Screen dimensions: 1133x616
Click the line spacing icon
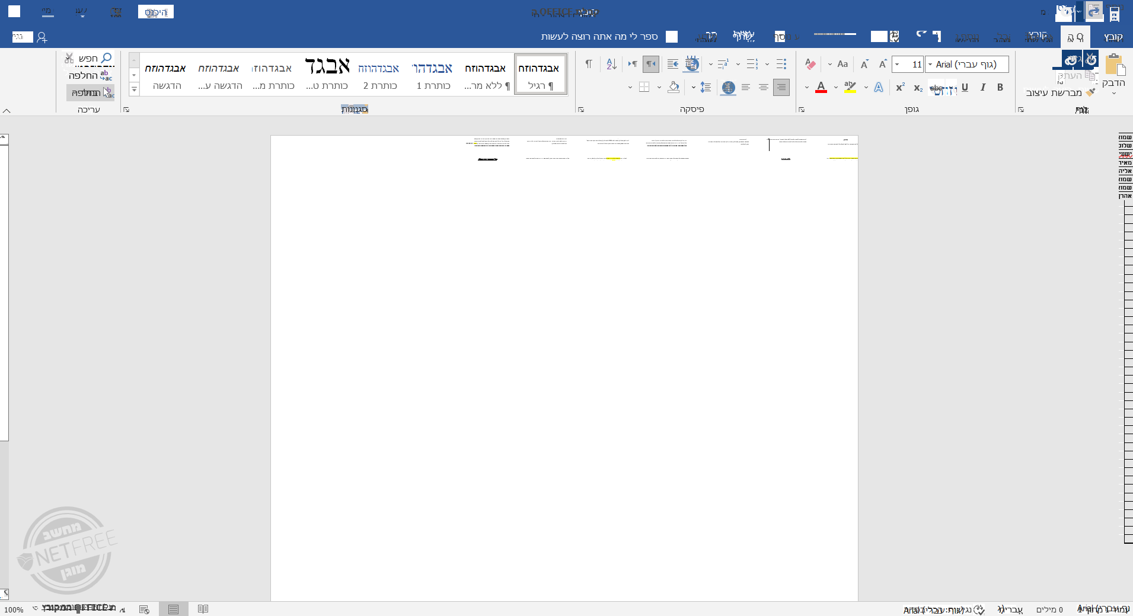coord(706,88)
